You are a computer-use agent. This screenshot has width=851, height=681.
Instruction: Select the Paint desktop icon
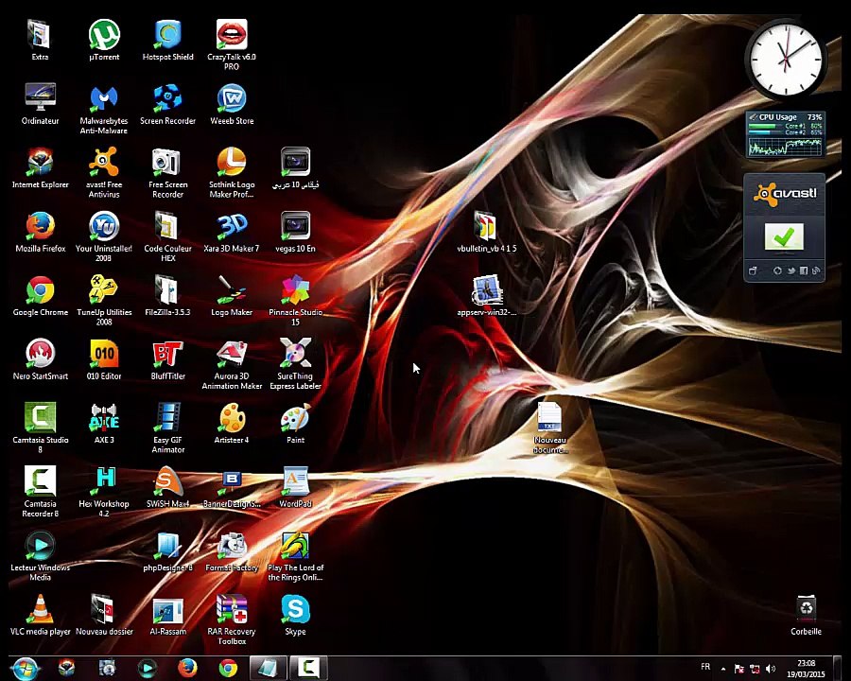[295, 423]
